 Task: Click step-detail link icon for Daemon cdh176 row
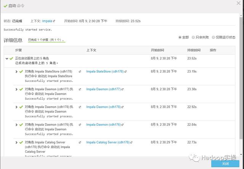coord(80,125)
